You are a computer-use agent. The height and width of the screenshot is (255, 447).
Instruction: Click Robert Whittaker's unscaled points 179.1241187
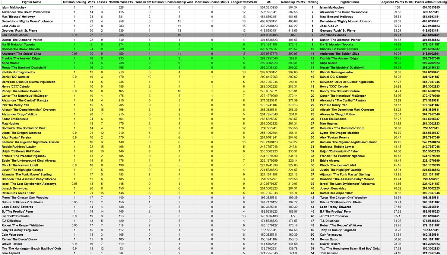pos(430,225)
